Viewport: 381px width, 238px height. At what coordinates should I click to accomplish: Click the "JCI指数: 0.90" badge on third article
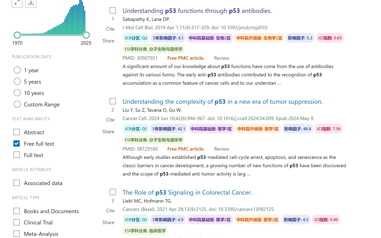pos(326,219)
